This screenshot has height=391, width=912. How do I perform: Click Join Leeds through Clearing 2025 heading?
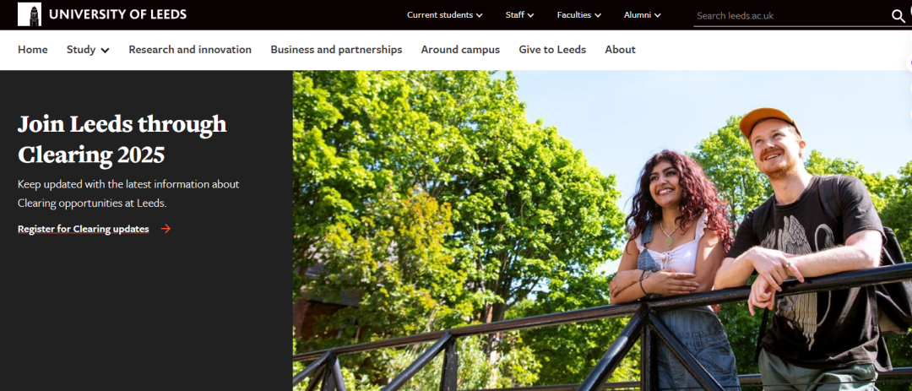pyautogui.click(x=122, y=139)
